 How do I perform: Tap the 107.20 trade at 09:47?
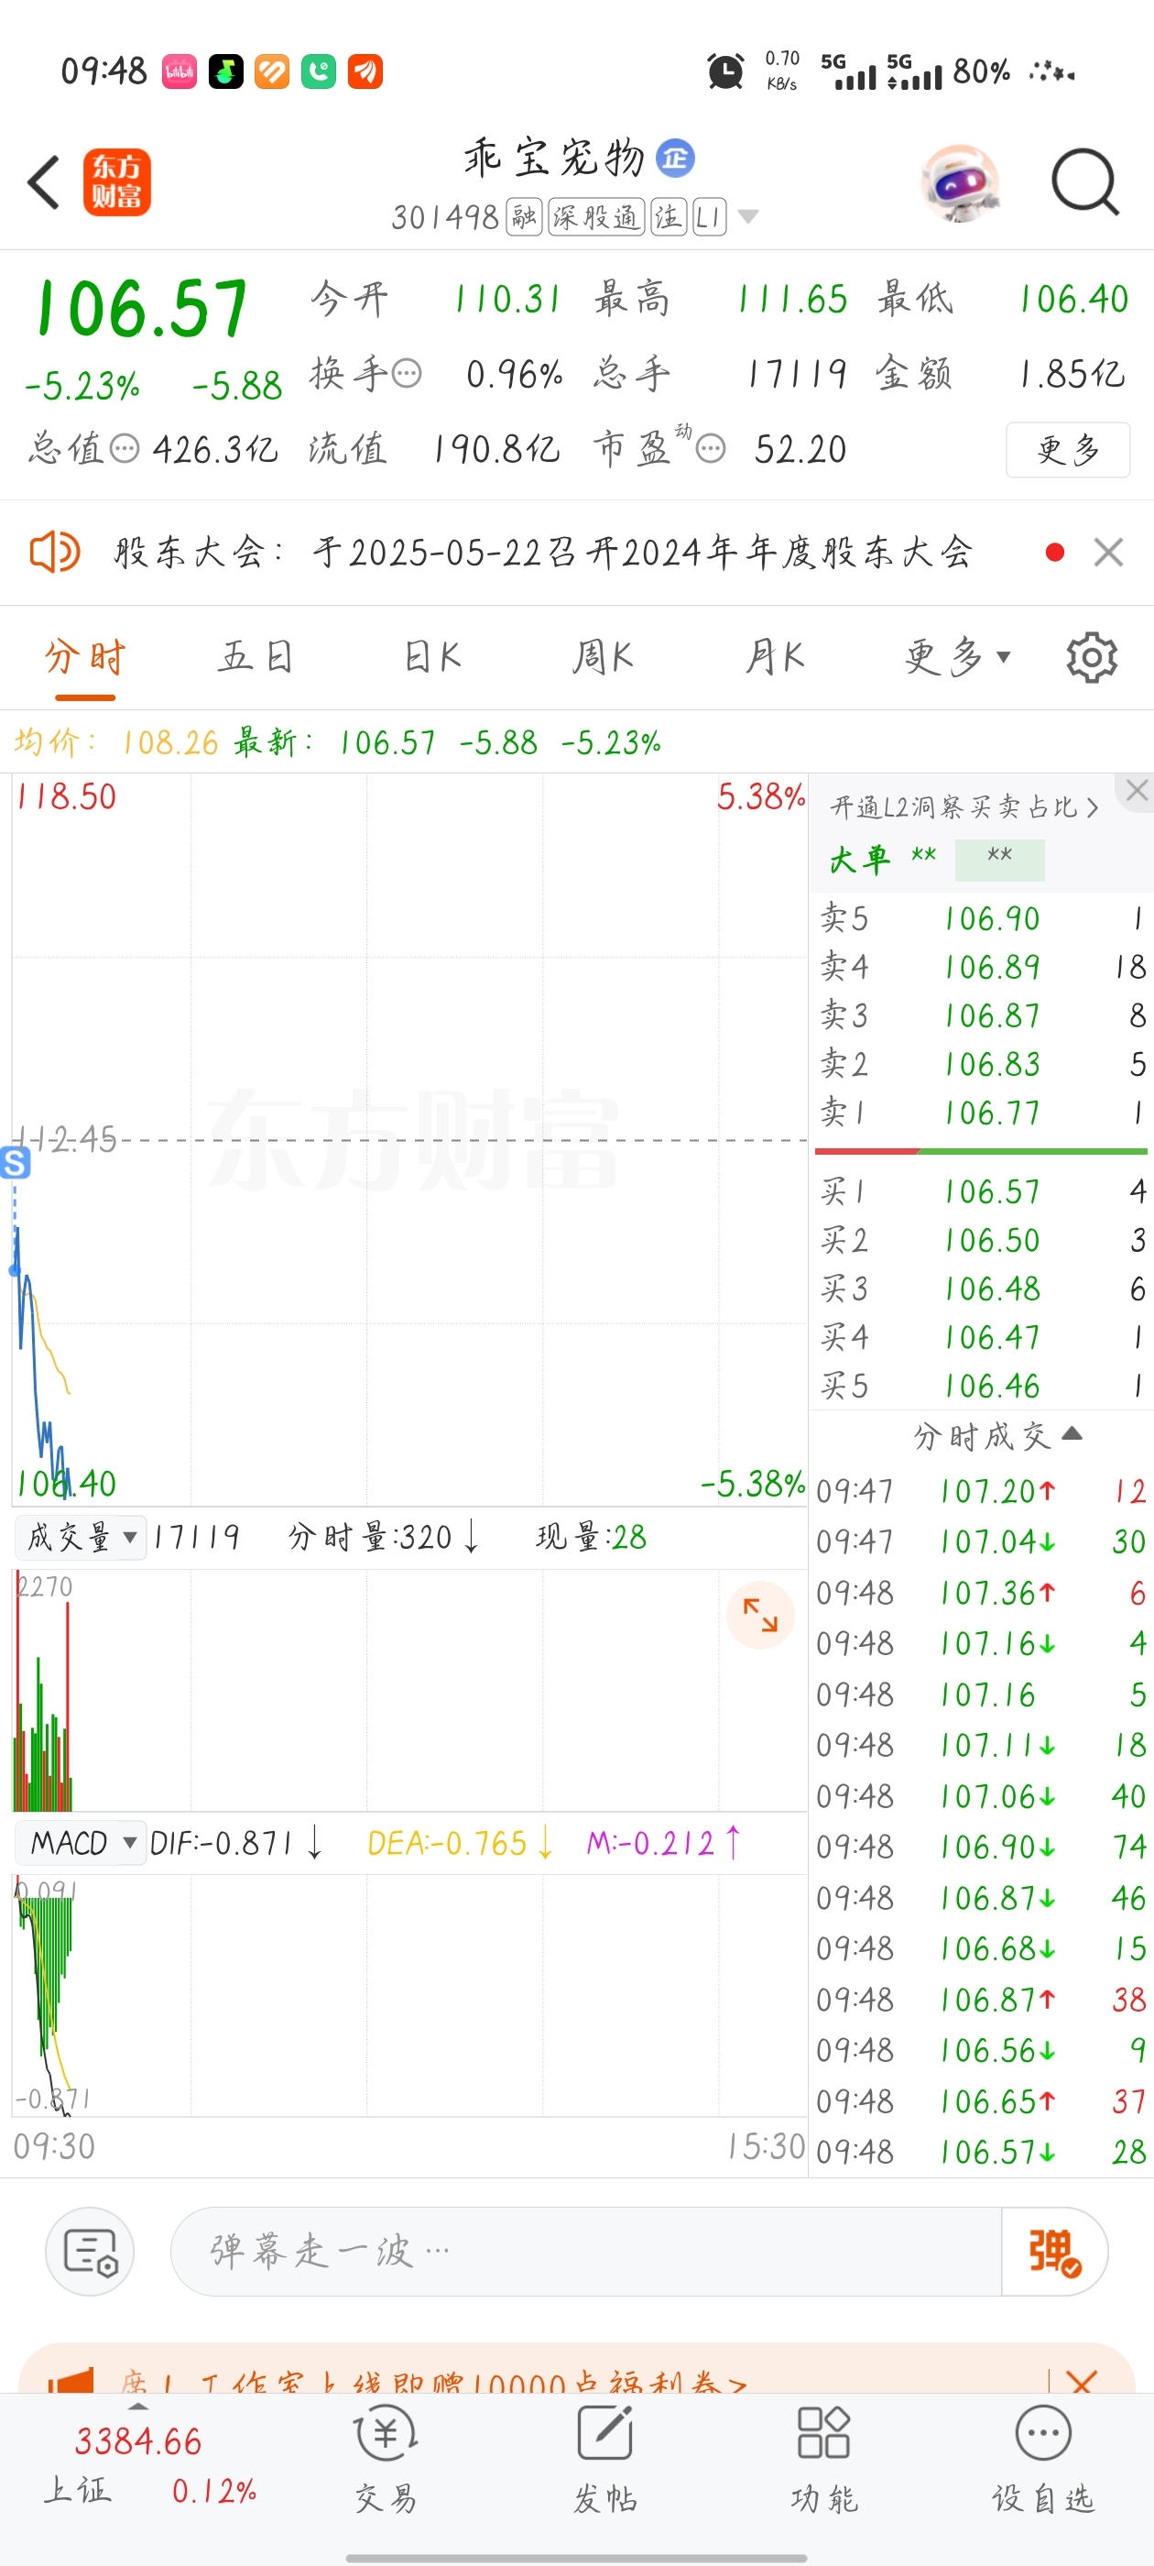(x=982, y=1491)
